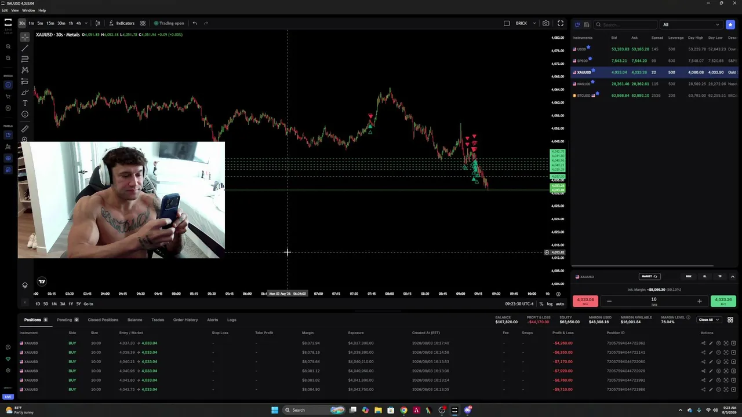
Task: Click Go to date button
Action: (88, 304)
